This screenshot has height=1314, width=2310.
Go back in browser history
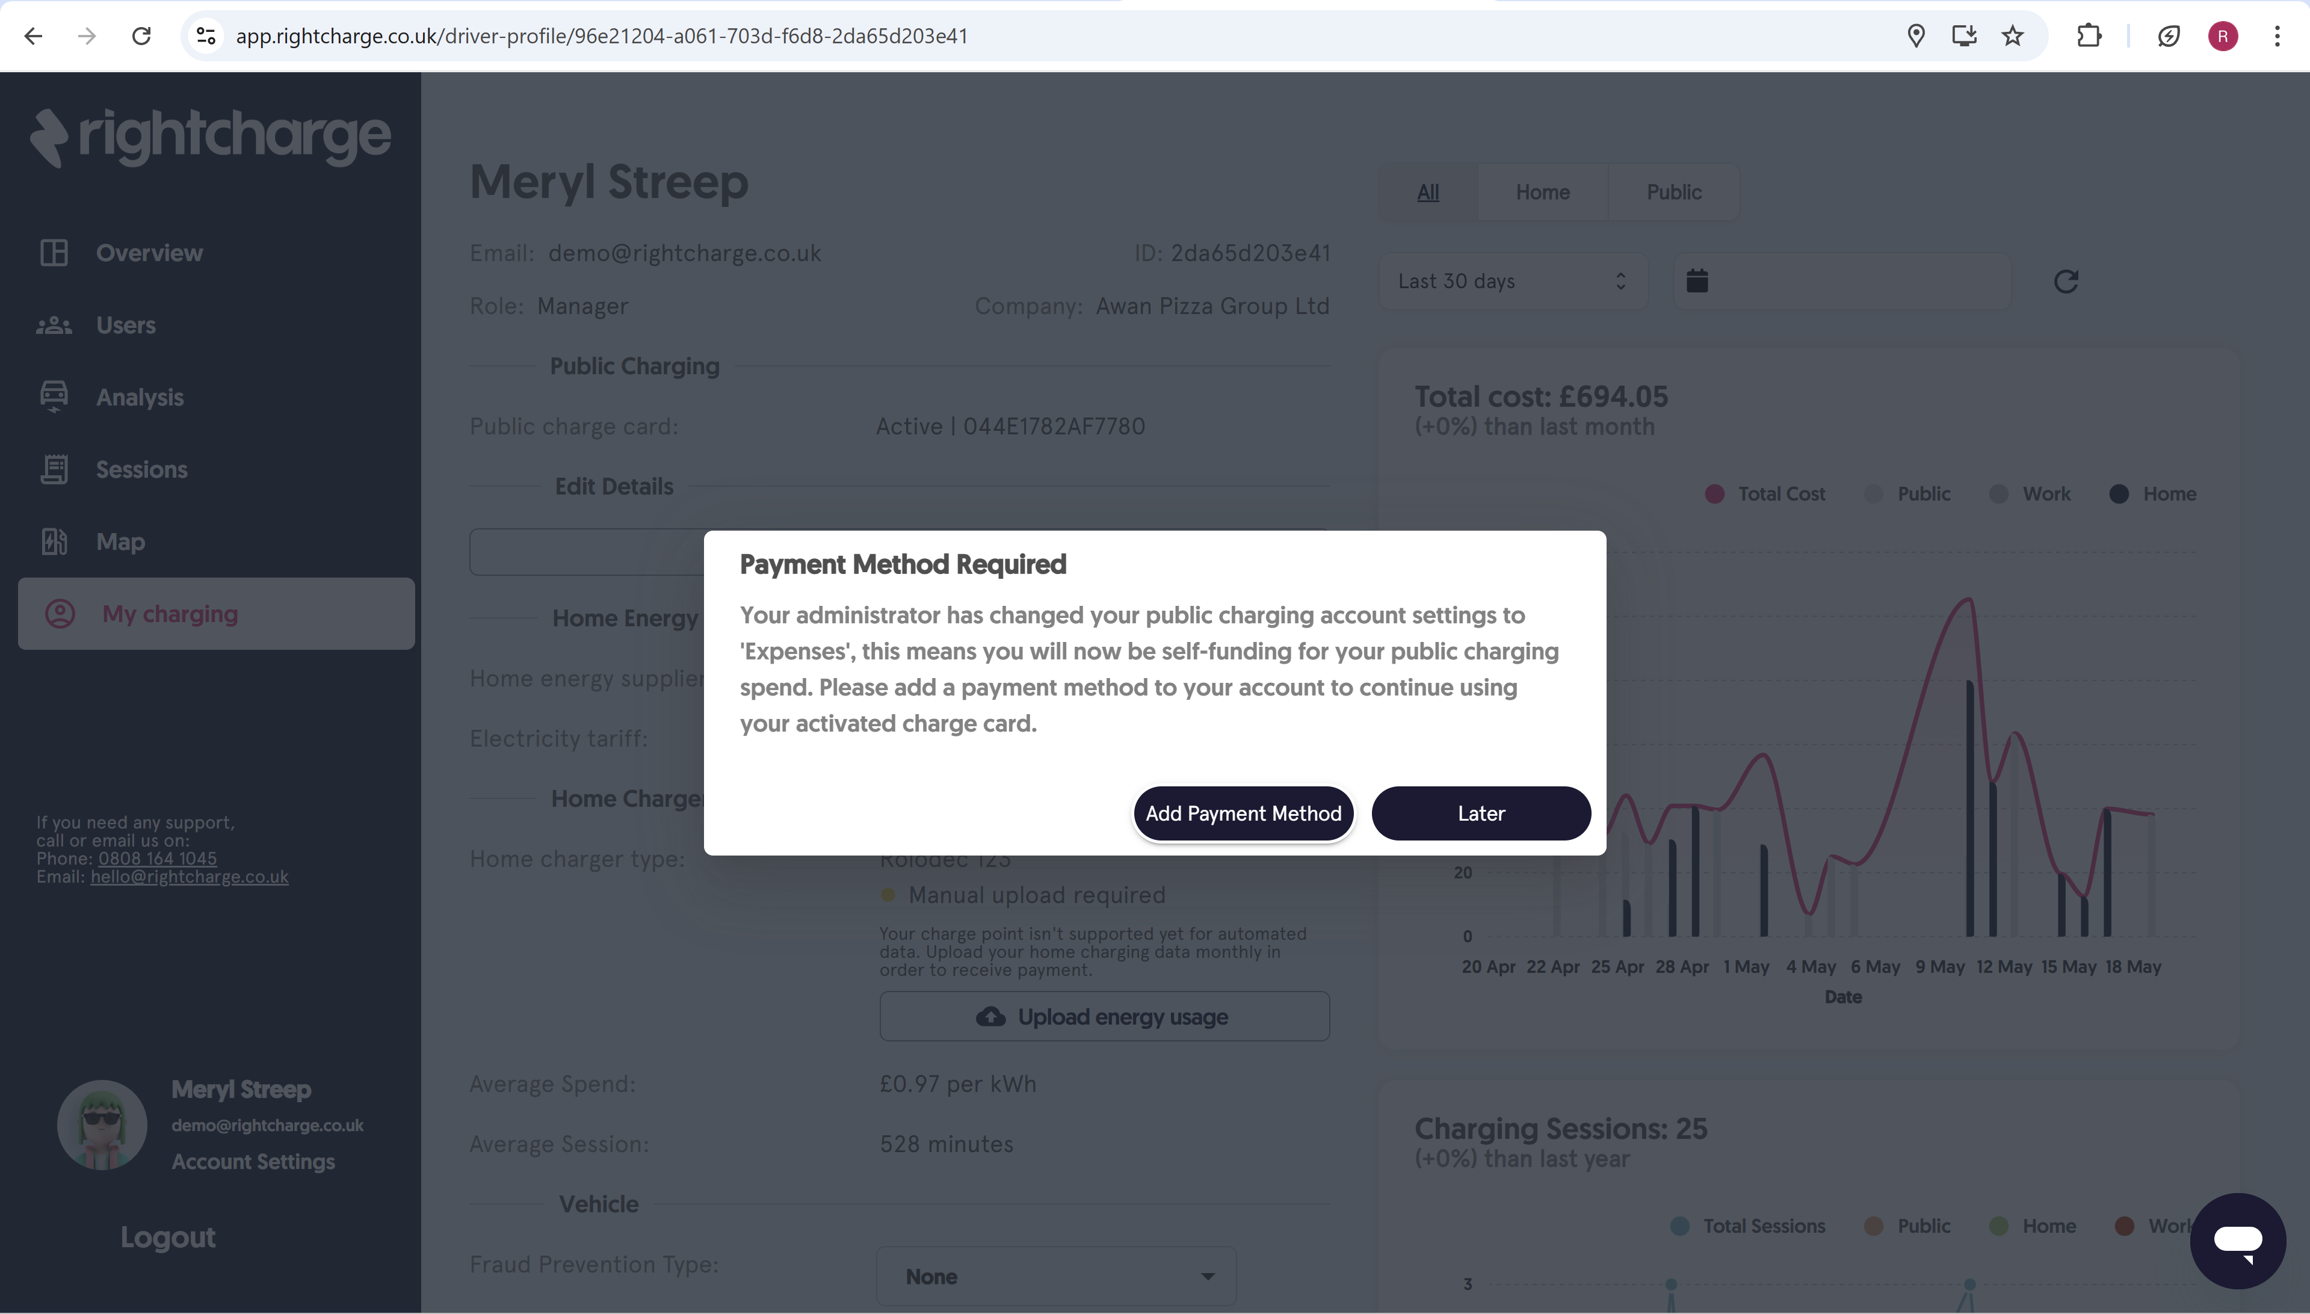(33, 36)
